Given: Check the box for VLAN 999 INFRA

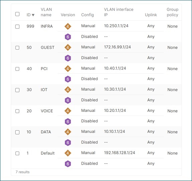Looking at the screenshot, I should pyautogui.click(x=17, y=26).
